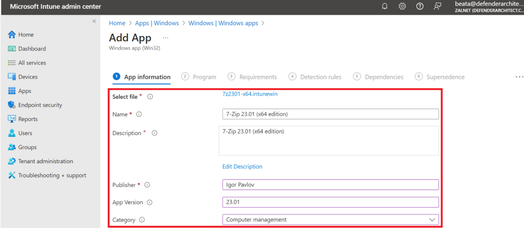Expand the Category dropdown arrow
The height and width of the screenshot is (228, 524).
coord(432,220)
